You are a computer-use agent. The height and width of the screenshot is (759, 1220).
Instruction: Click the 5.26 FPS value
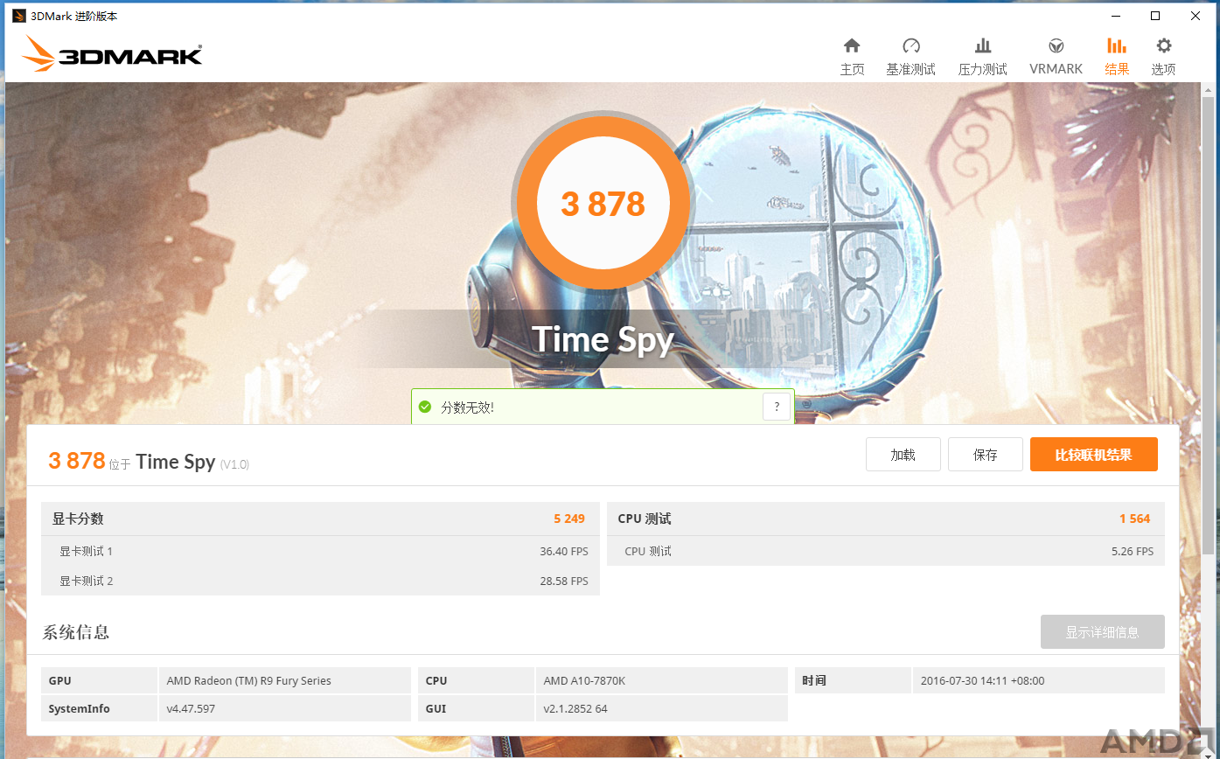point(1133,552)
